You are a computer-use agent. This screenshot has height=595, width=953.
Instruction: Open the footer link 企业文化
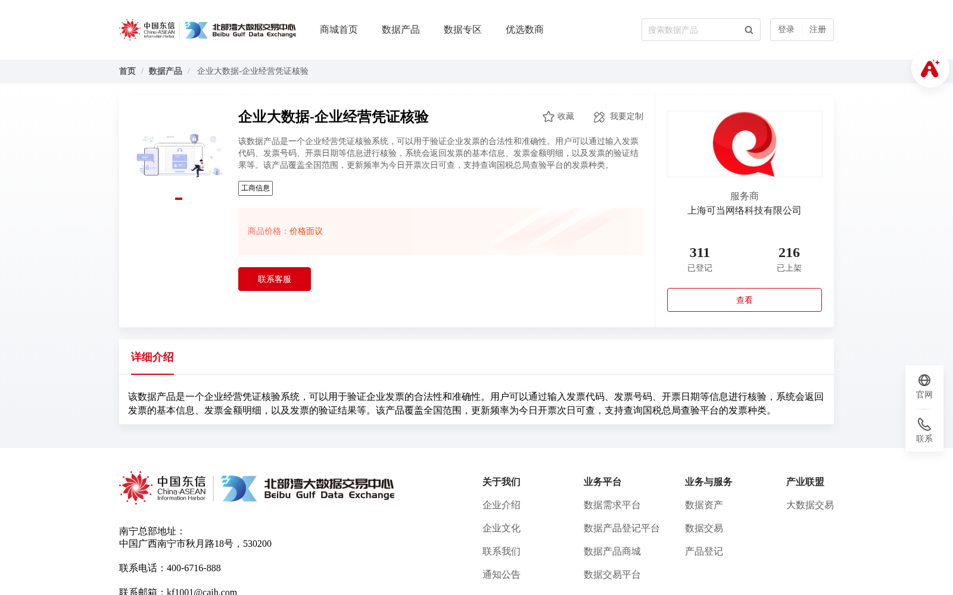click(x=502, y=528)
